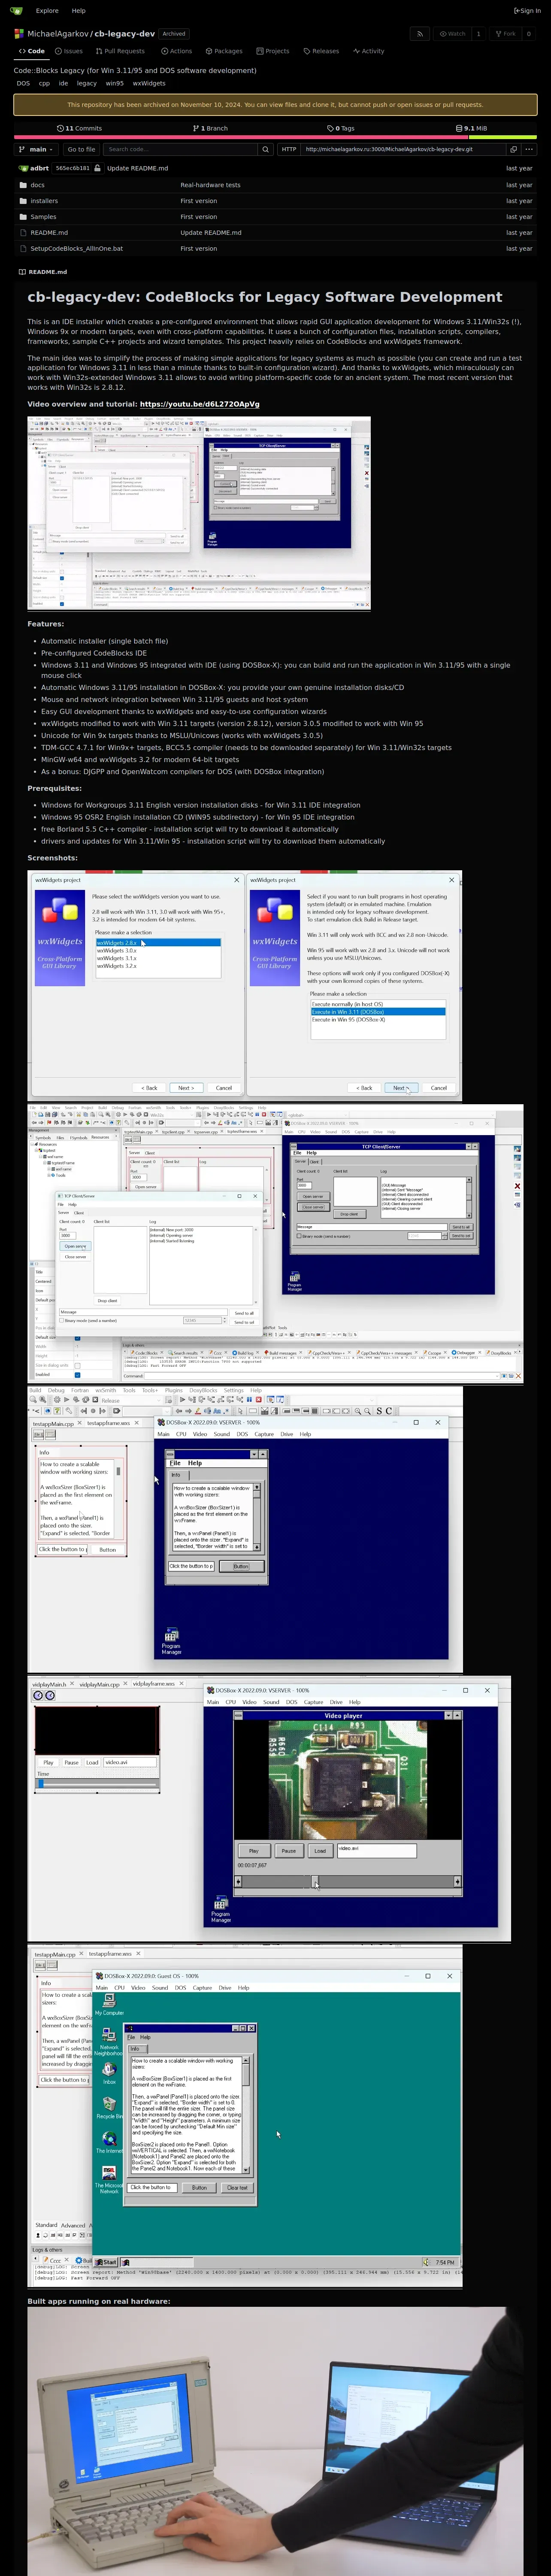
Task: View the 1 Branch list
Action: coord(210,128)
